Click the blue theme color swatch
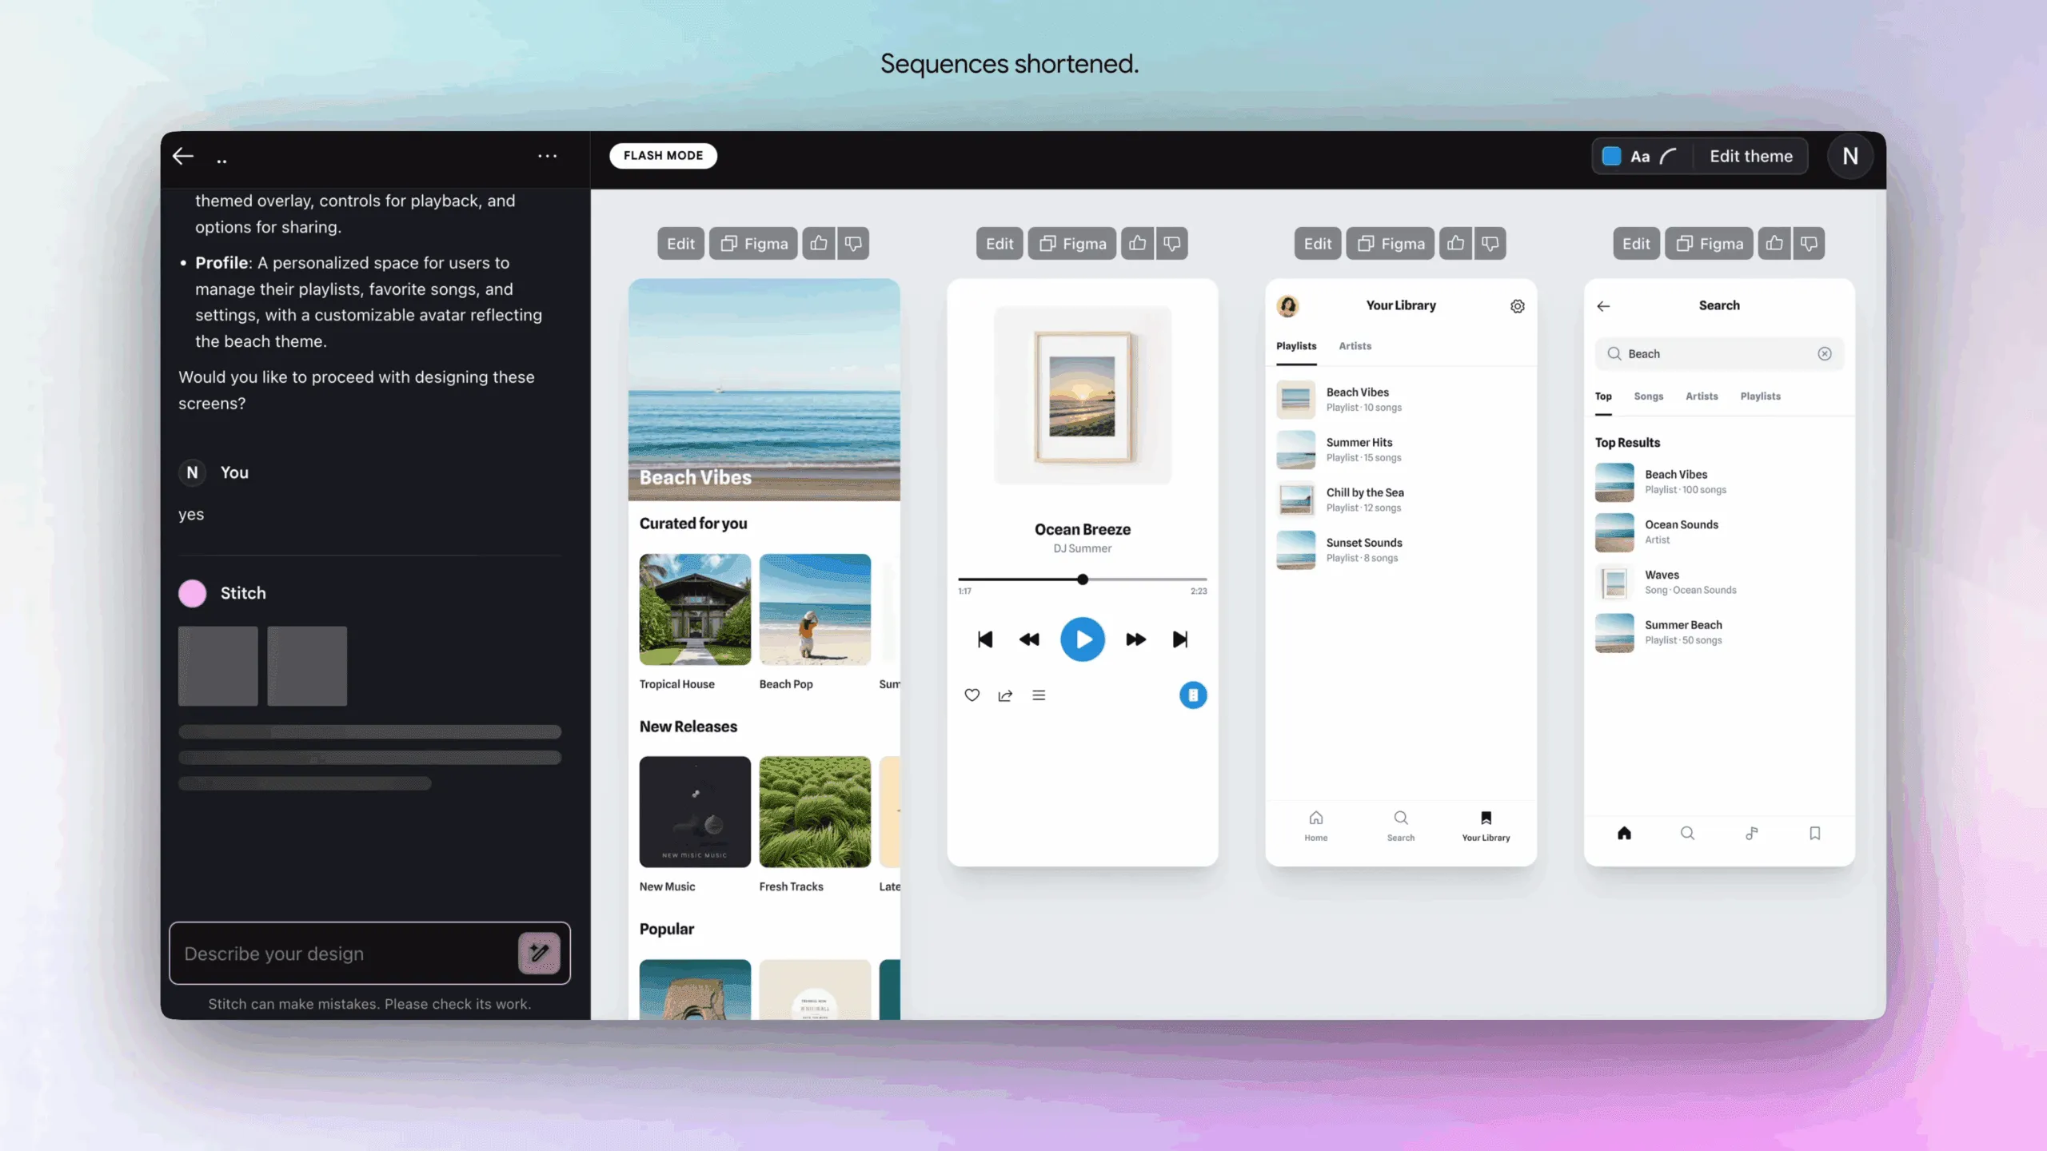Screen dimensions: 2047x1151 pos(1611,156)
